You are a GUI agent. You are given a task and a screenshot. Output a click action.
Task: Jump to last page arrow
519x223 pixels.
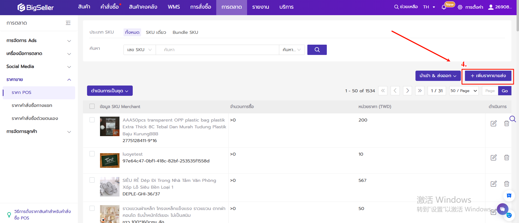tap(420, 91)
